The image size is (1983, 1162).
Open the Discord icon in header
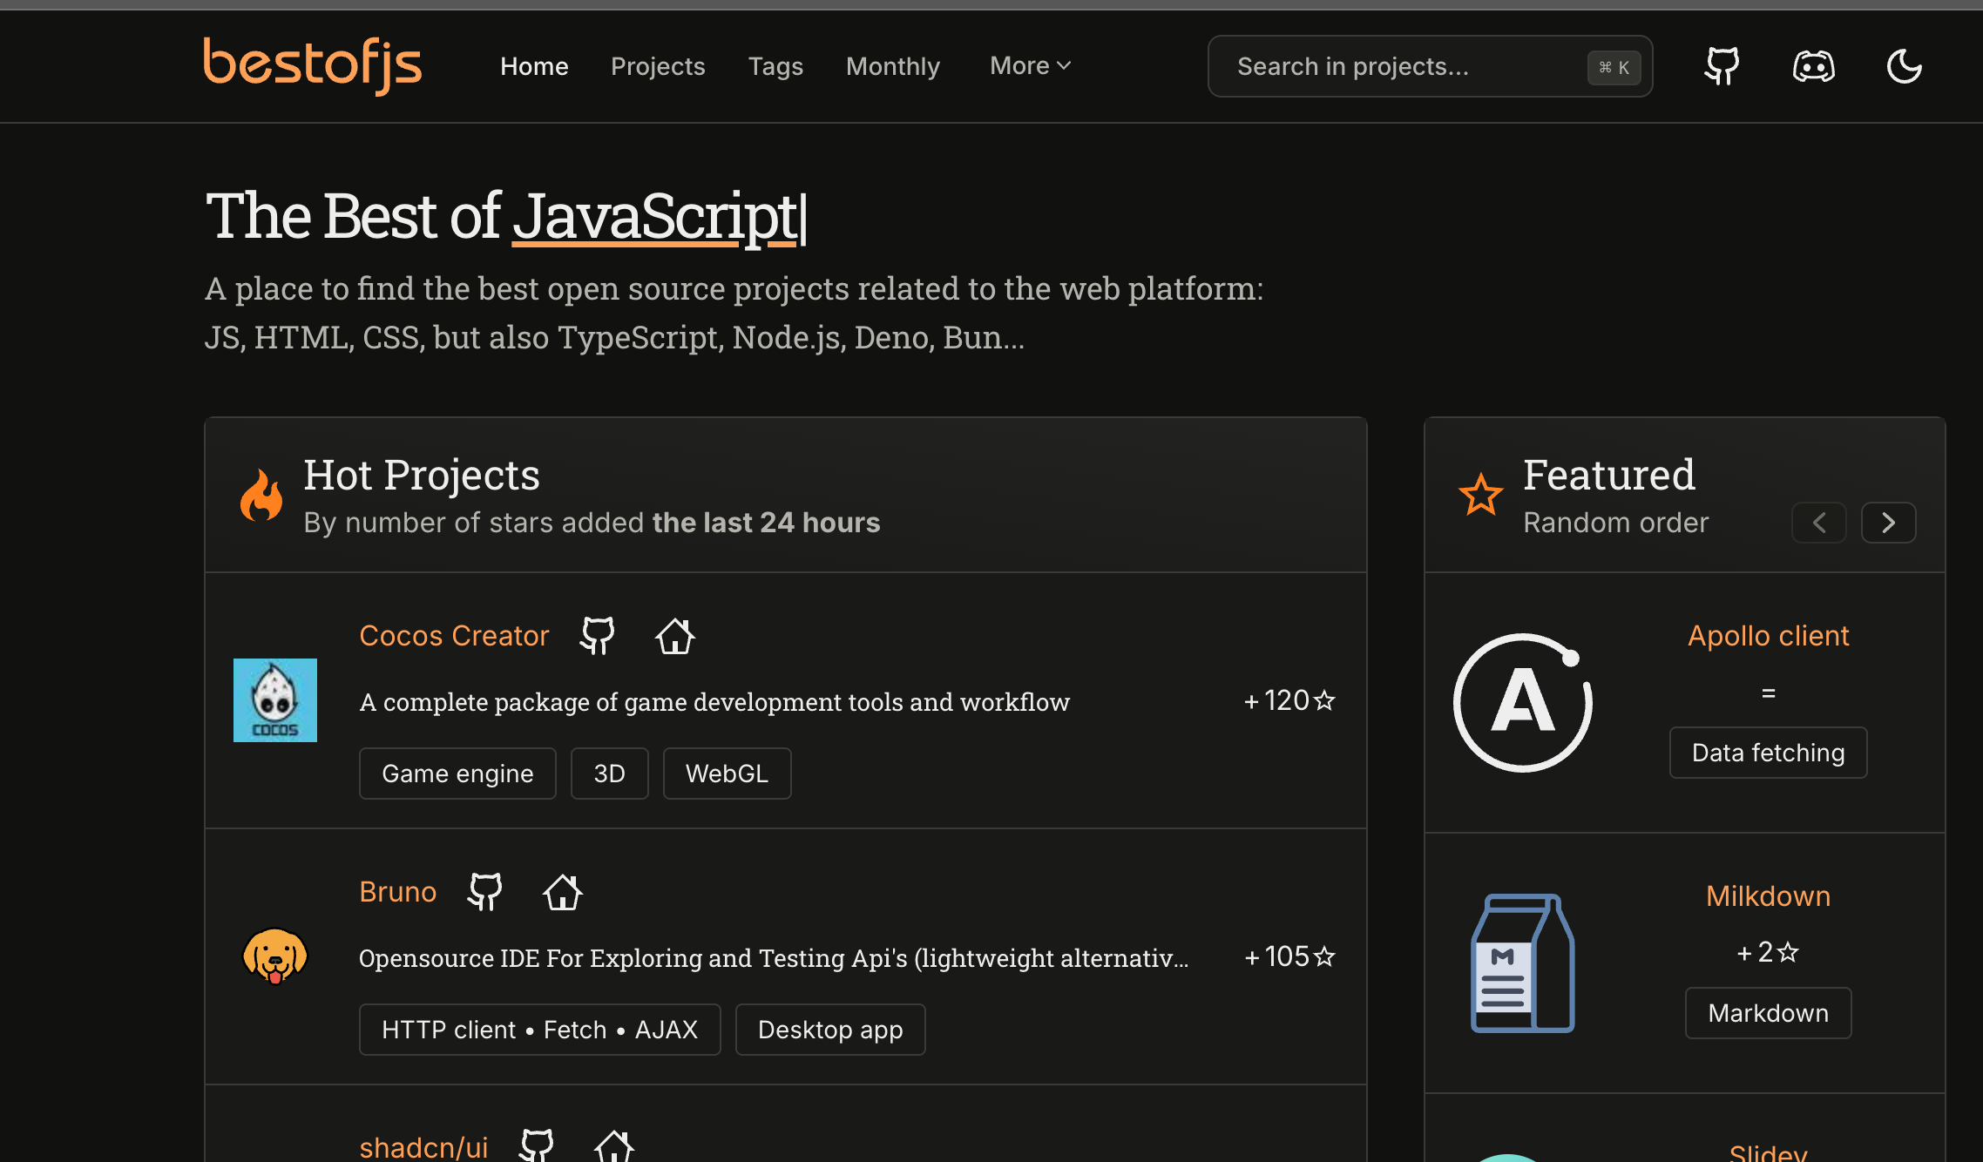point(1813,66)
